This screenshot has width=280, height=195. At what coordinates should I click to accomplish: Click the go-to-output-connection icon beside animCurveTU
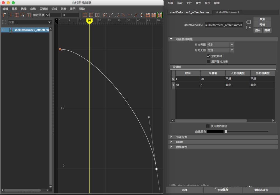[248, 27]
